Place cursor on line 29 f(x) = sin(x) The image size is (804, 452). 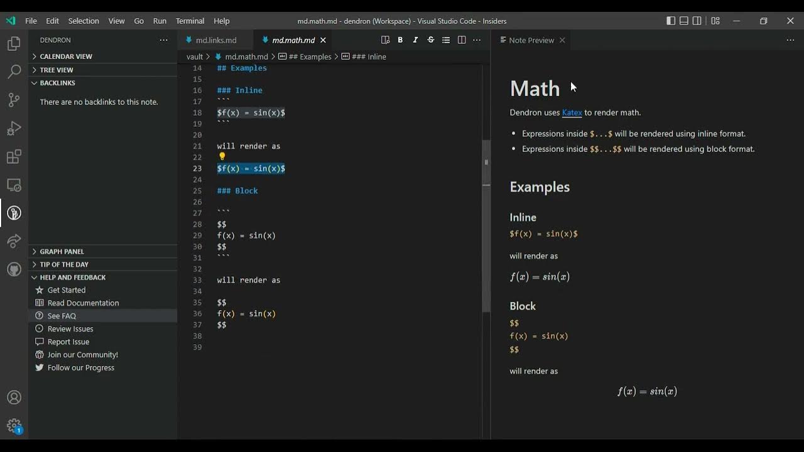(246, 235)
